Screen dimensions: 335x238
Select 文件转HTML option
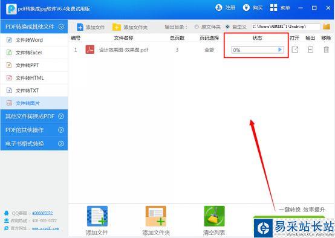34,78
